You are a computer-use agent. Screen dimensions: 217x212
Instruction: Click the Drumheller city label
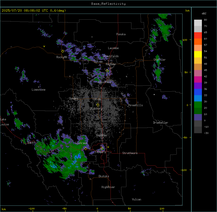point(161,123)
